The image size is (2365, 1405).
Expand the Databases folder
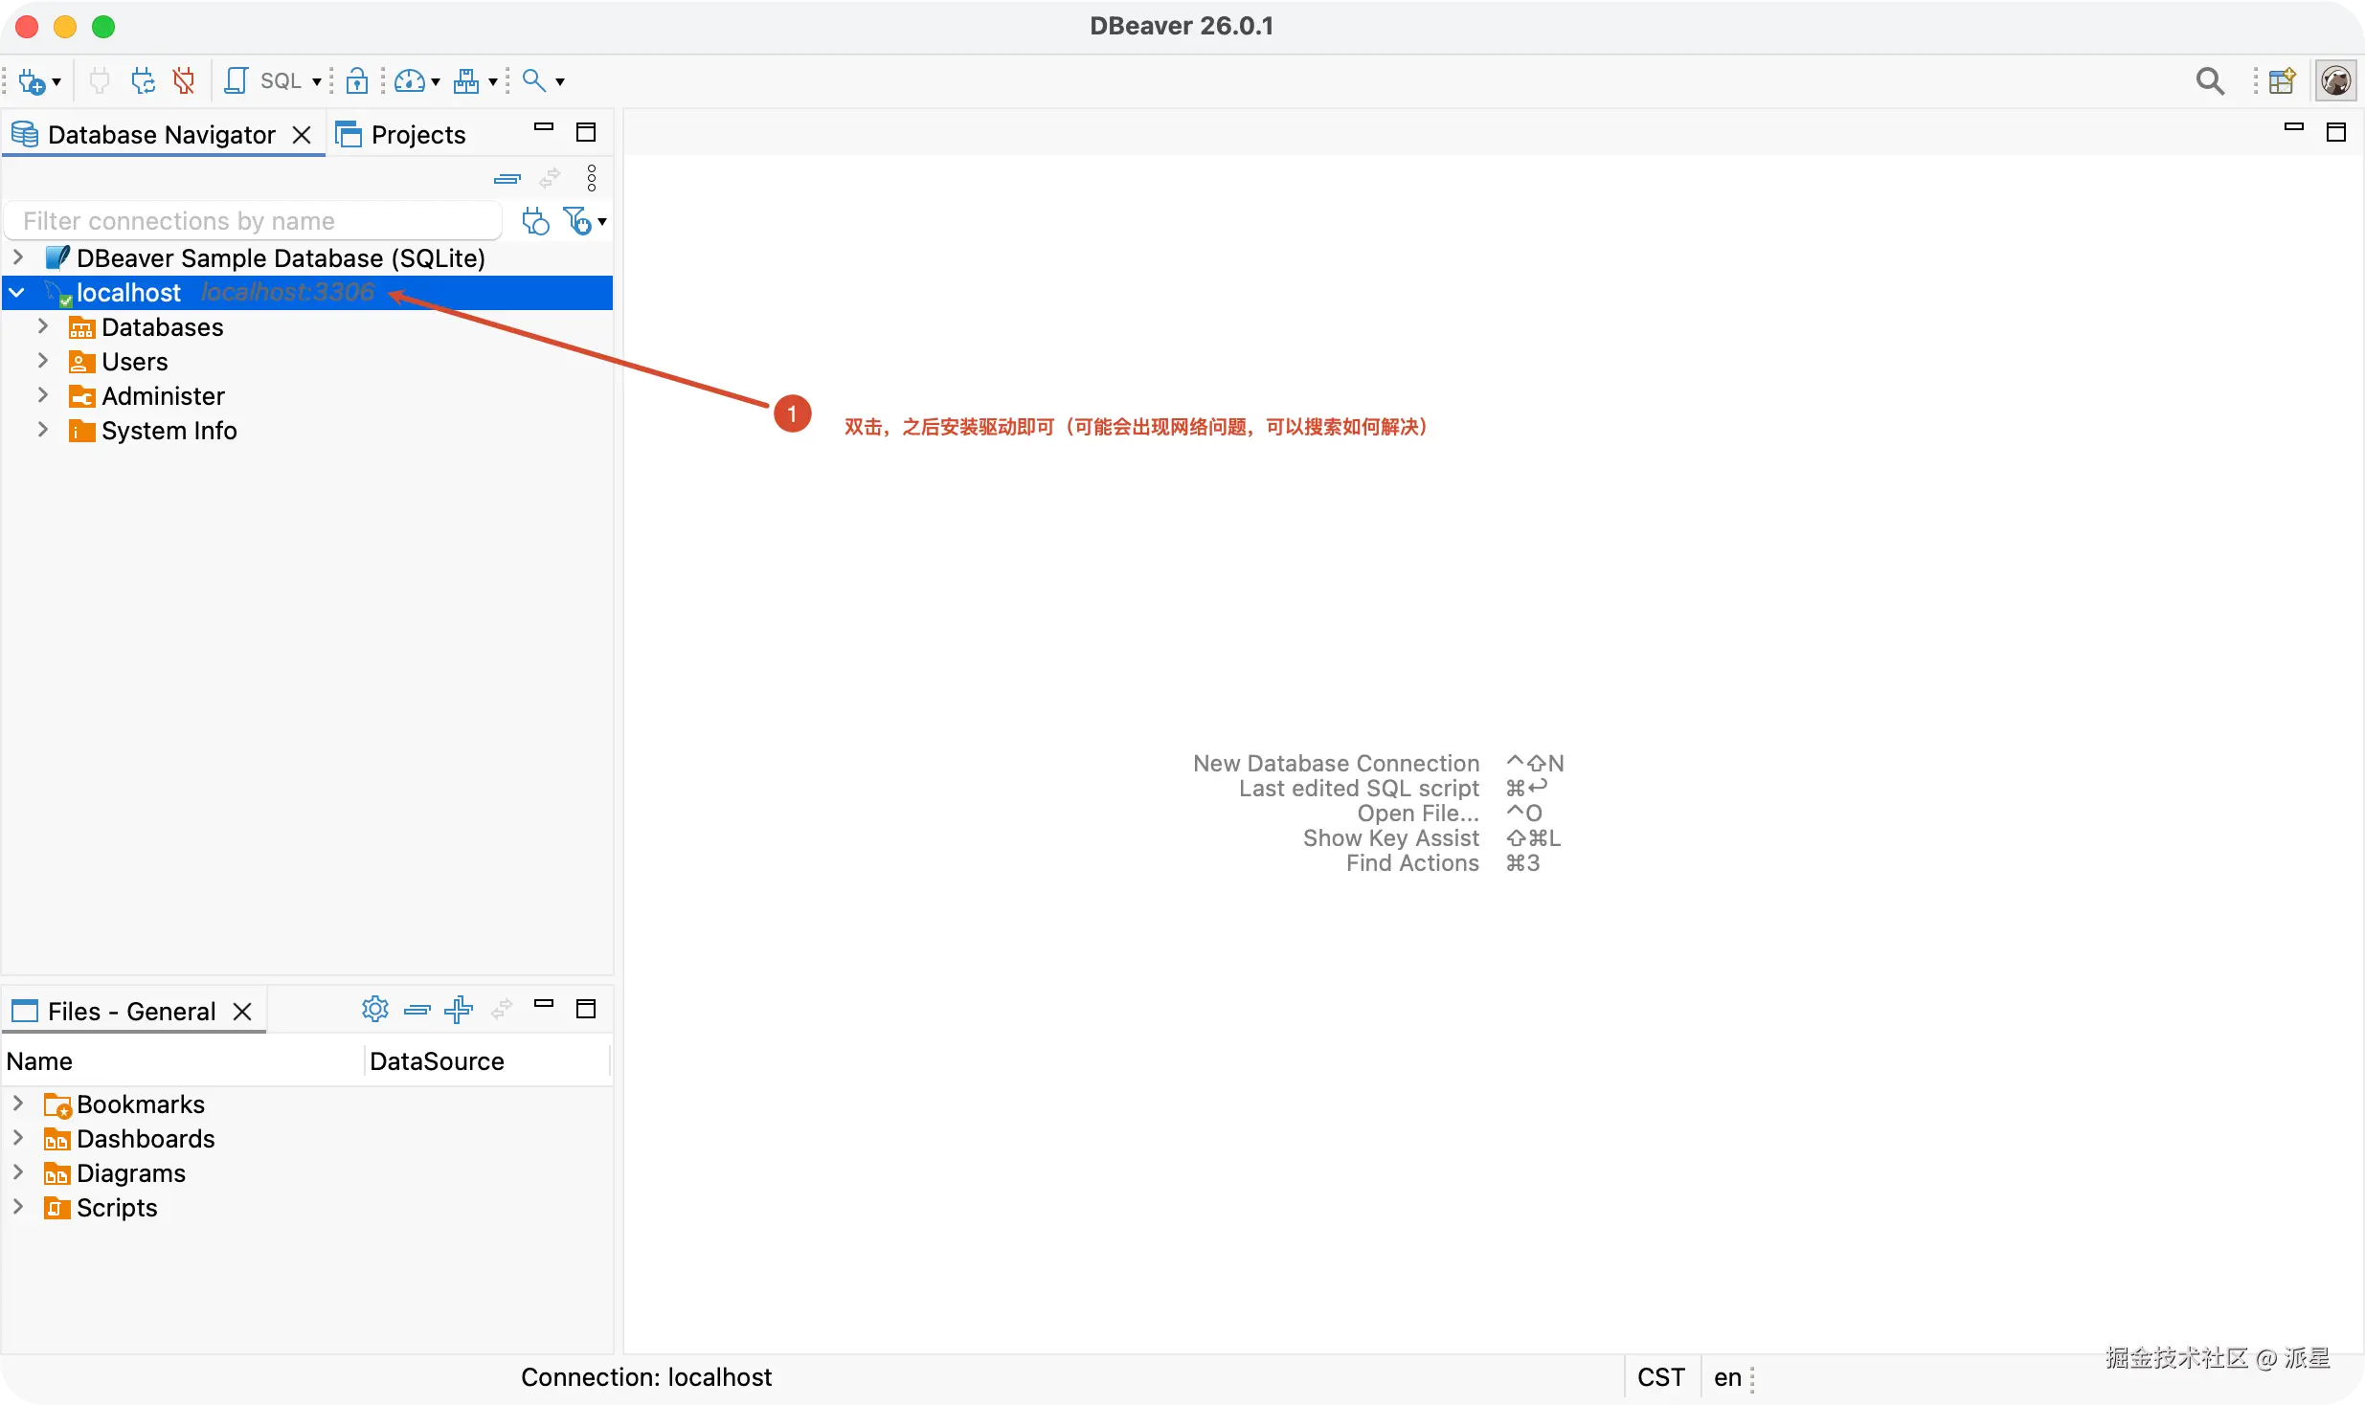point(42,327)
